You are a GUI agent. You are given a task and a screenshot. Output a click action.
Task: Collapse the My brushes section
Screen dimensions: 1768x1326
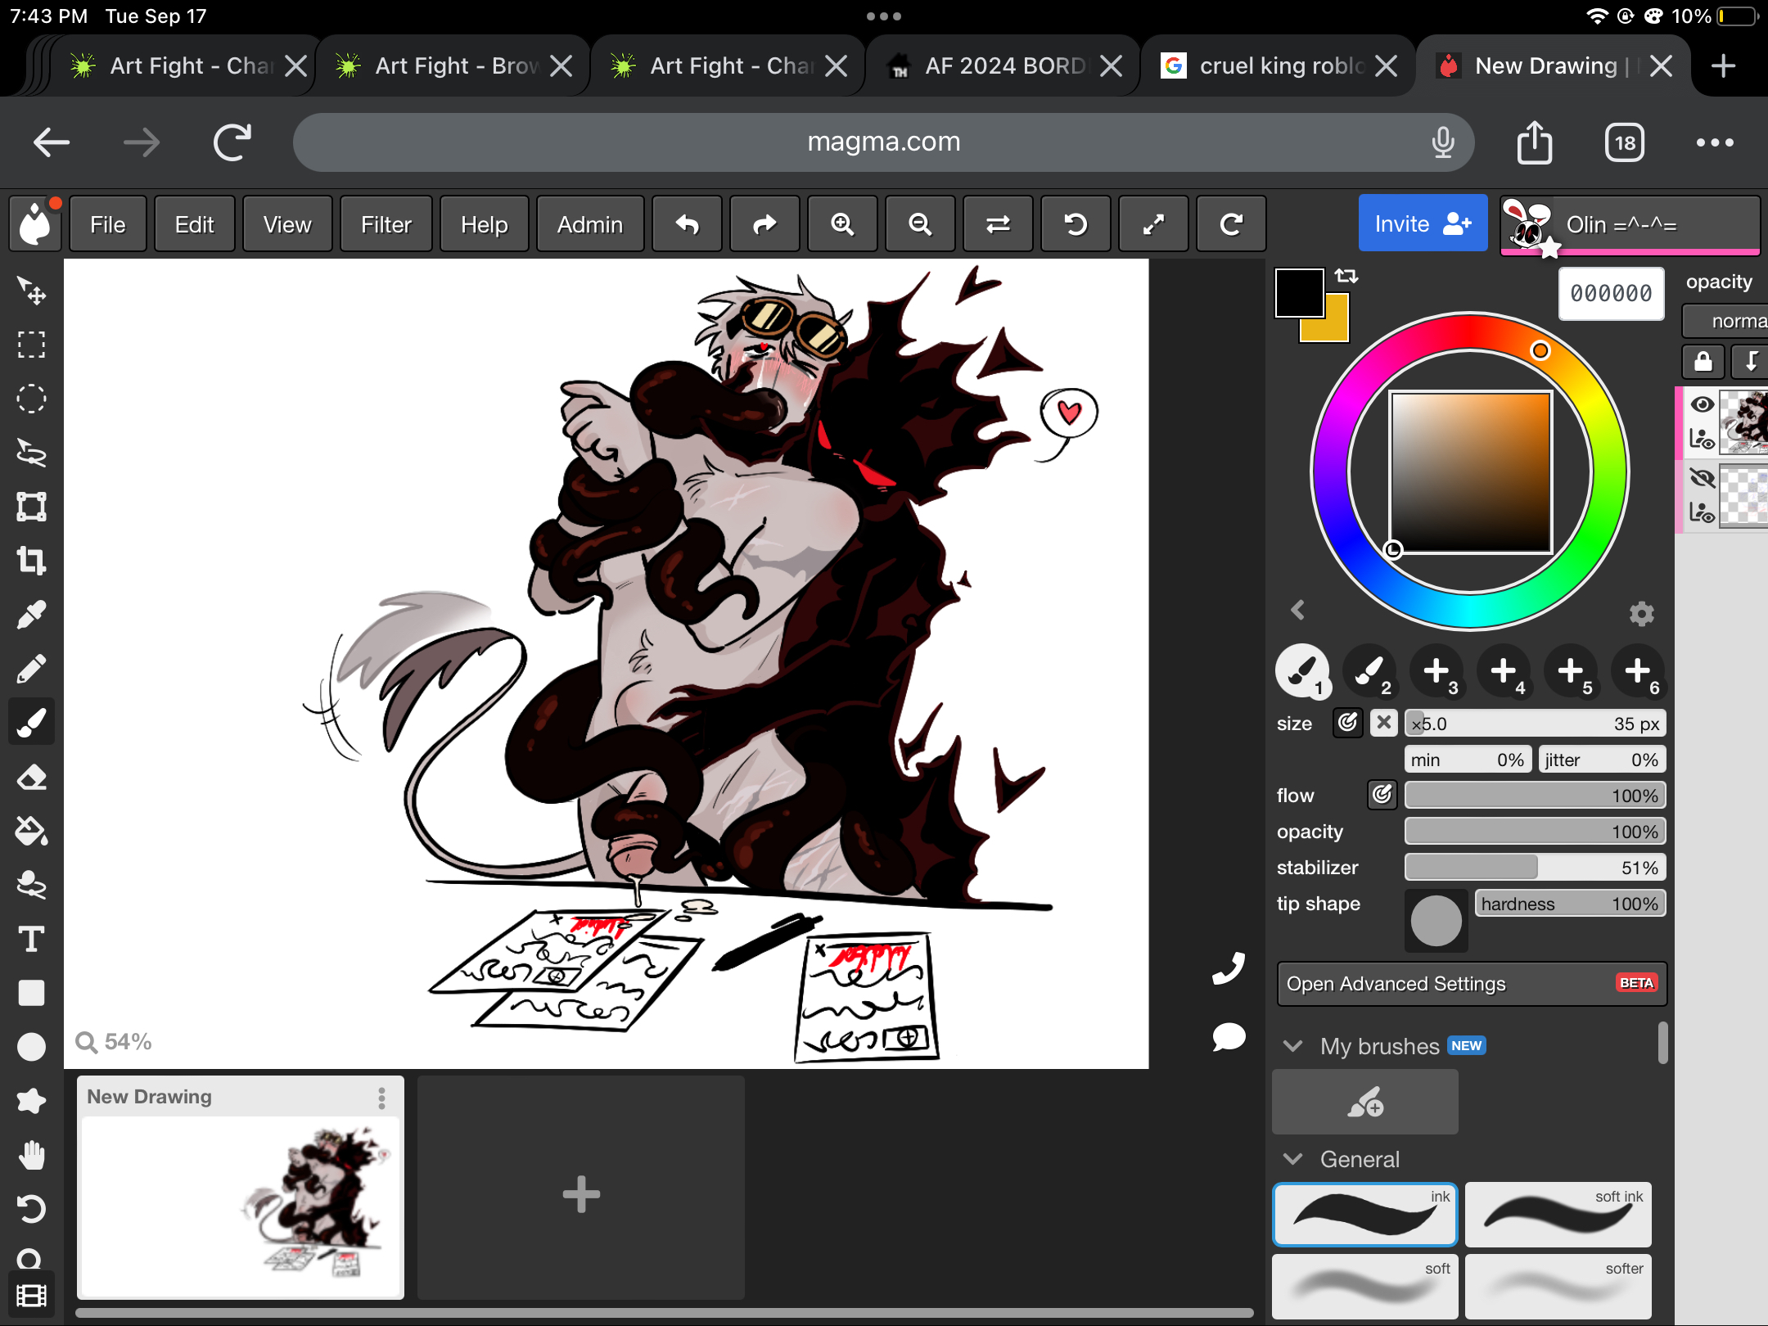click(x=1293, y=1046)
